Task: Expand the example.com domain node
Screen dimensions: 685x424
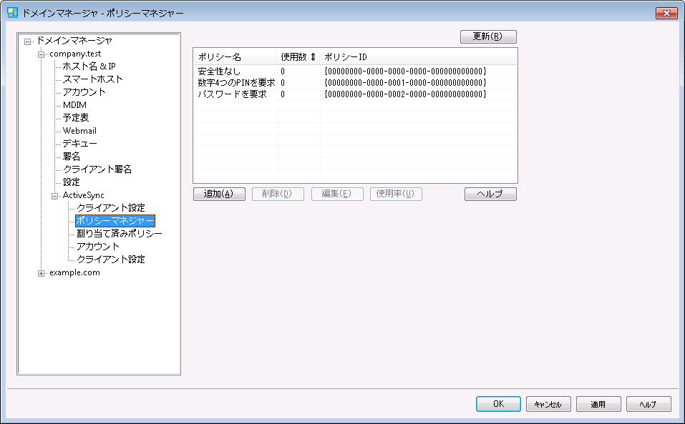Action: pos(42,272)
